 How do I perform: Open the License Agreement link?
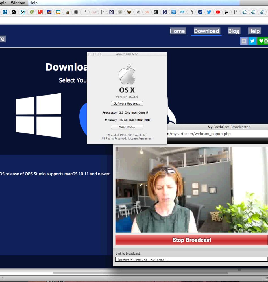click(140, 138)
